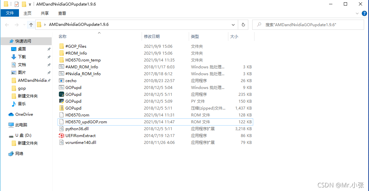Sort by the 类型 column header
Viewport: 369px width, 191px height.
195,36
